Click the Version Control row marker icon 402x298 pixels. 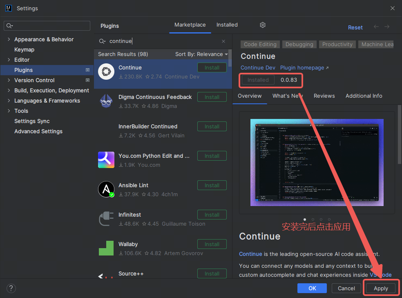click(x=88, y=80)
